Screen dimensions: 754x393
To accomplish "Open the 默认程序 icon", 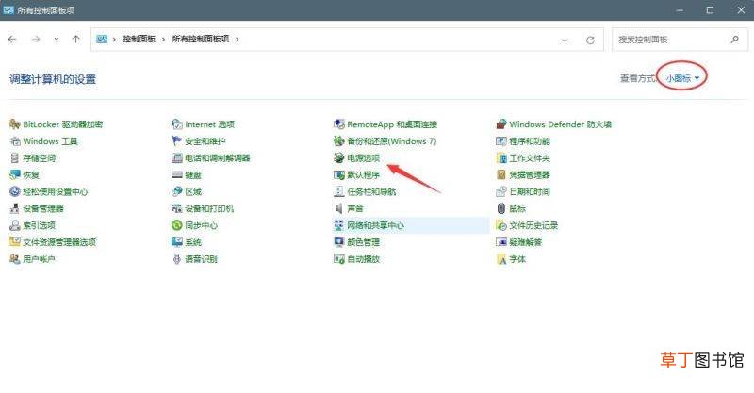I will [339, 174].
